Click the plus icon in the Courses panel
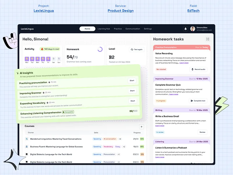This screenshot has width=233, height=175. [141, 127]
